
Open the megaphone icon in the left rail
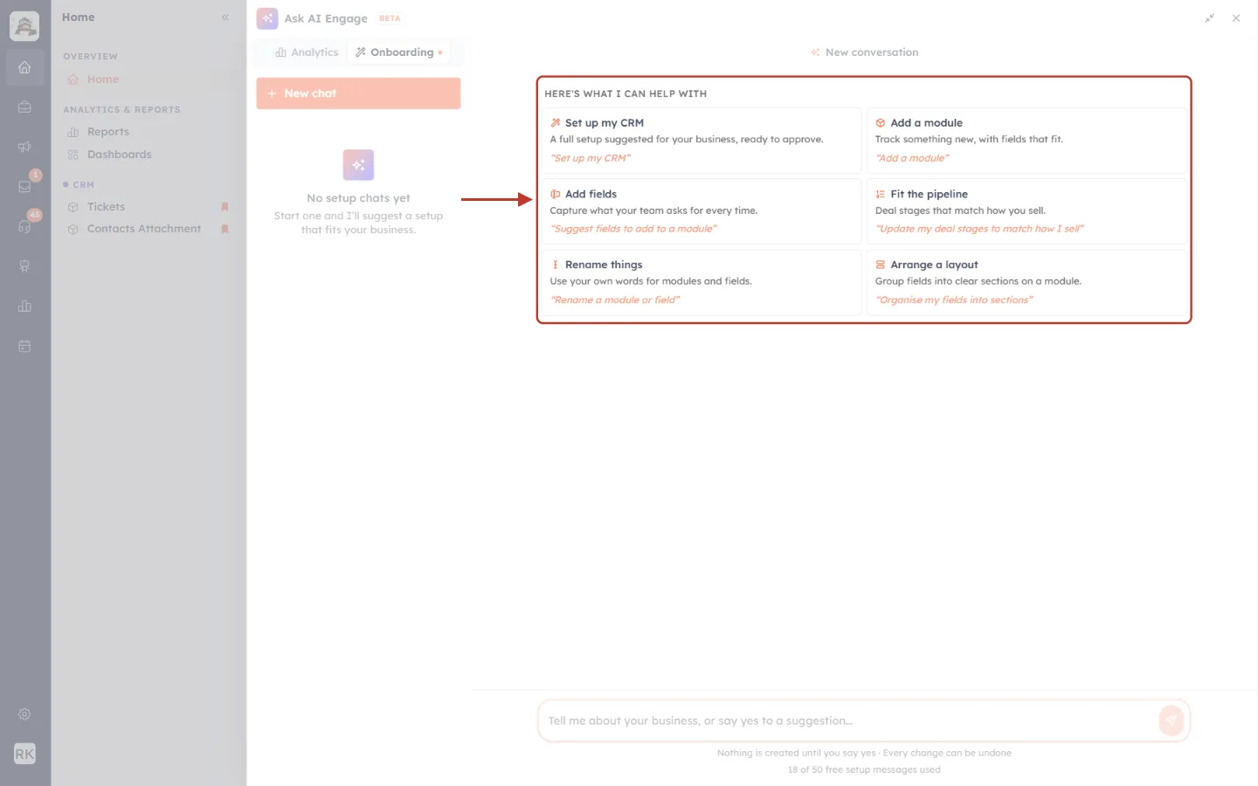(24, 147)
